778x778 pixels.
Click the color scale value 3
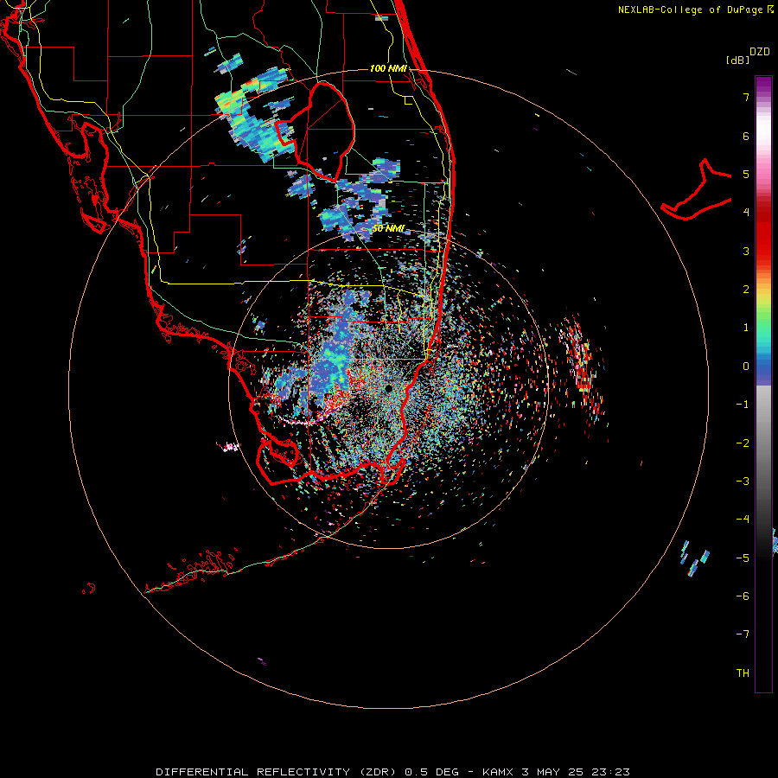(746, 251)
